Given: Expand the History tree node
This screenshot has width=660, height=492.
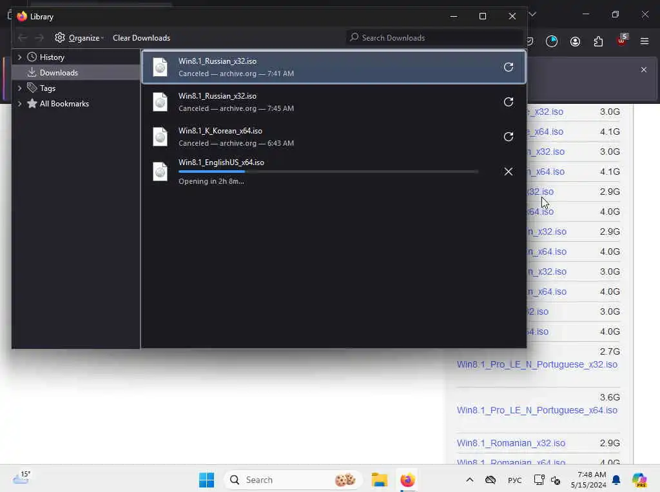Looking at the screenshot, I should 19,57.
